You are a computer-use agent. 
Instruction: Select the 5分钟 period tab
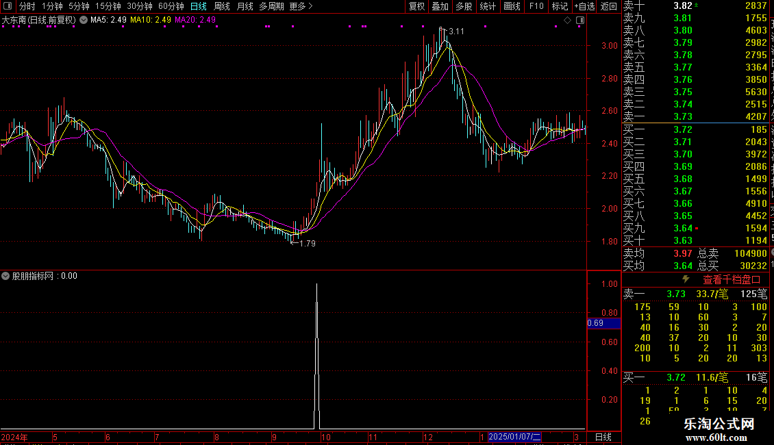(79, 6)
